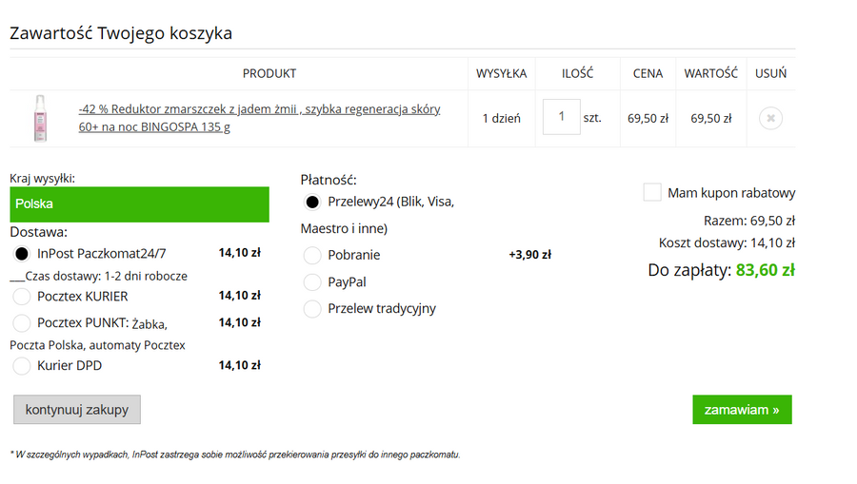Tick the Mam kupon rabatowy checkbox
This screenshot has width=857, height=484.
(652, 193)
